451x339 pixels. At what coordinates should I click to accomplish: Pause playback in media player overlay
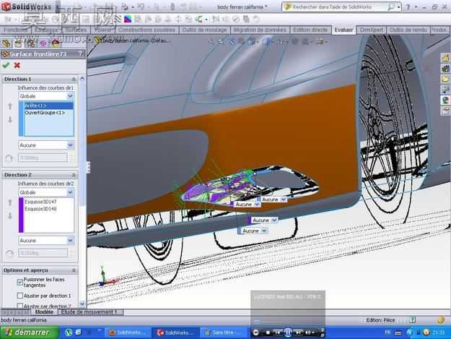288,332
